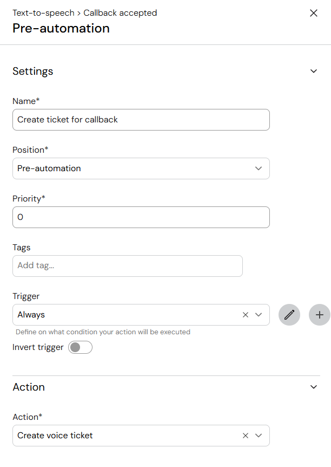The width and height of the screenshot is (331, 467).
Task: Click the Settings section heading
Action: (32, 71)
